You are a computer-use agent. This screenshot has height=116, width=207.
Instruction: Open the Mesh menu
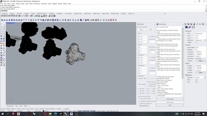[x=31, y=4]
